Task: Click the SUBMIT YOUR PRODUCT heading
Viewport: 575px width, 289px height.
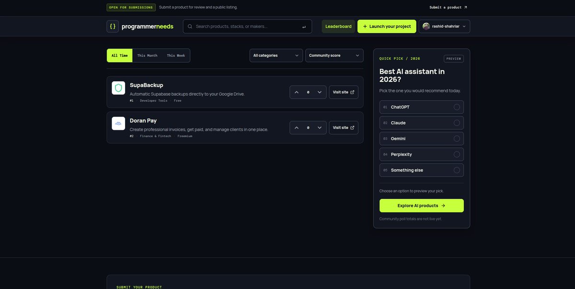Action: 139,287
